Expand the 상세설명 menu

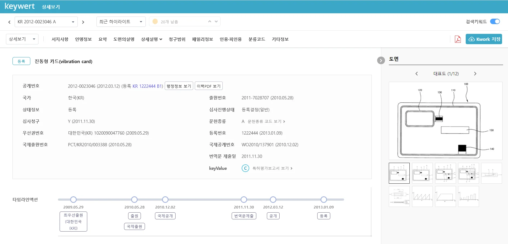[x=151, y=39]
